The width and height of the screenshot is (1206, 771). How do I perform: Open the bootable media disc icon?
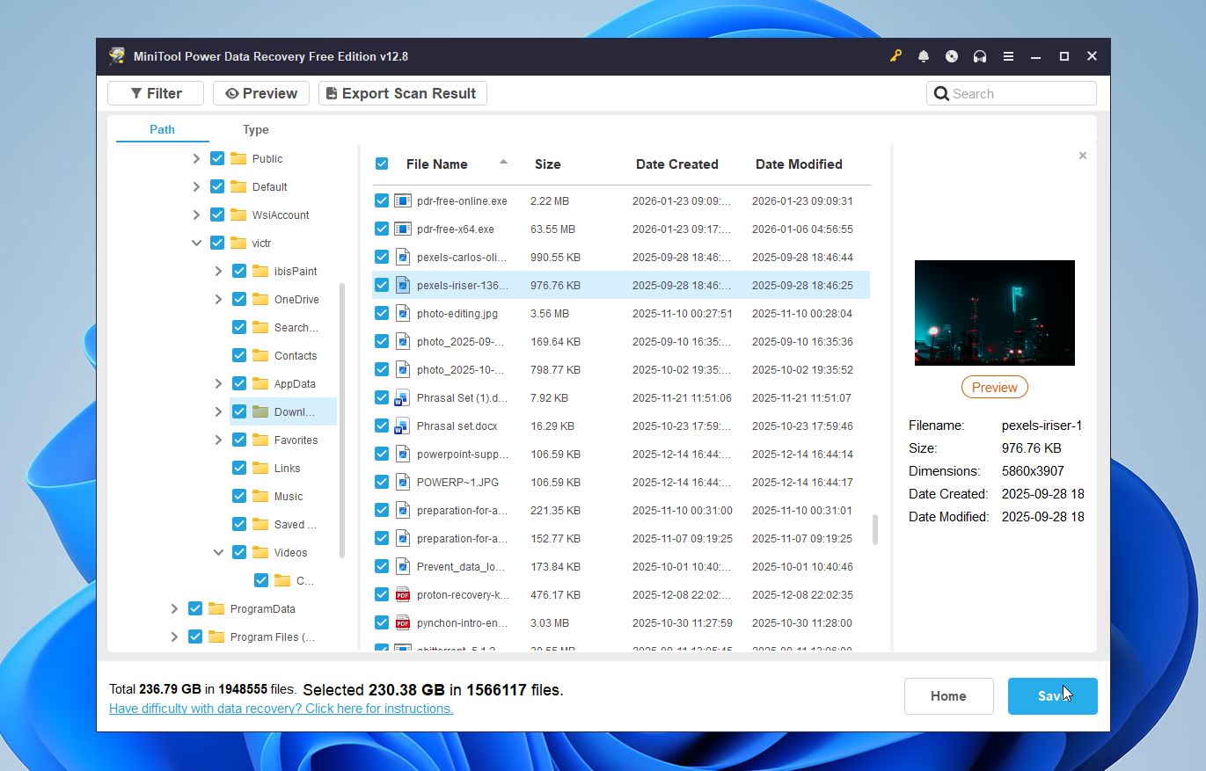coord(952,55)
